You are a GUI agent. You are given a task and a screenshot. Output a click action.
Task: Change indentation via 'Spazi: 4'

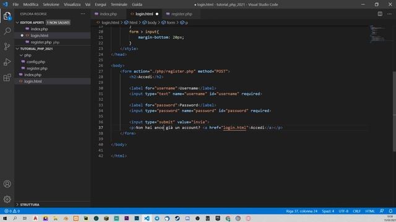[x=328, y=211]
